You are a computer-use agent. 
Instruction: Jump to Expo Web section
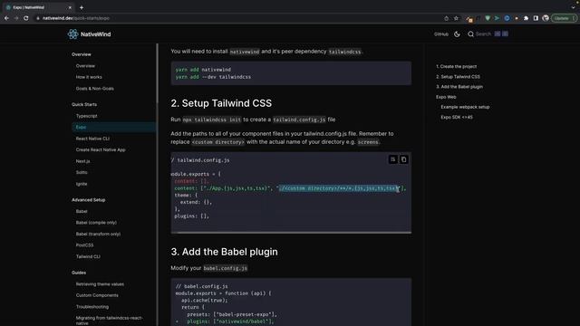(x=446, y=97)
